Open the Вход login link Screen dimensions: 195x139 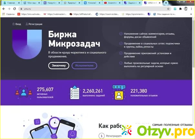tap(17, 24)
